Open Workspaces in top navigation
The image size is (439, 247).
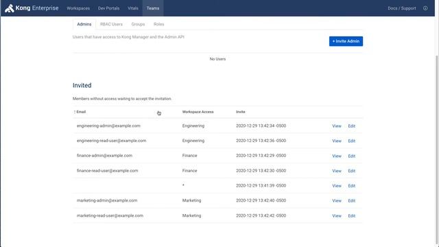(78, 8)
